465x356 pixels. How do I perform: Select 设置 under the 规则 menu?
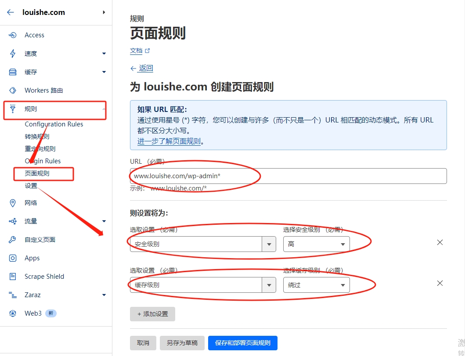tap(31, 186)
